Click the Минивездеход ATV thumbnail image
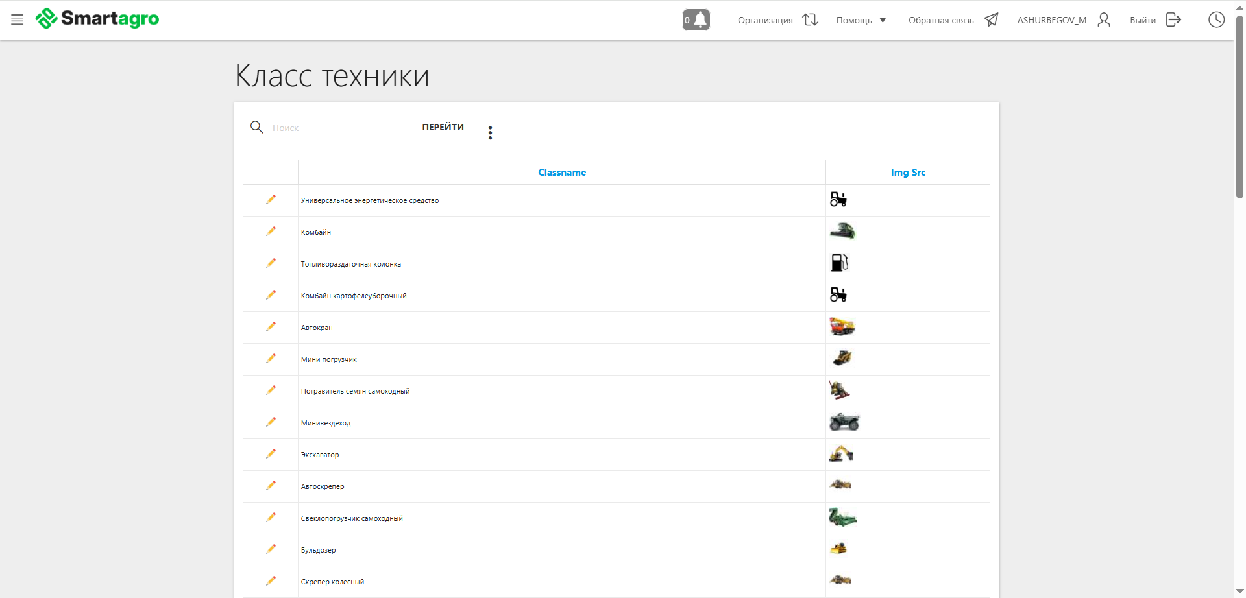The height and width of the screenshot is (598, 1246). [x=844, y=423]
